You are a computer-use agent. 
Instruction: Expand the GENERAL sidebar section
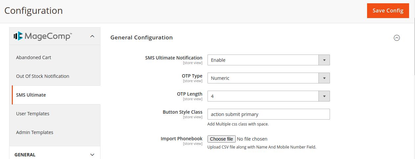(92, 155)
